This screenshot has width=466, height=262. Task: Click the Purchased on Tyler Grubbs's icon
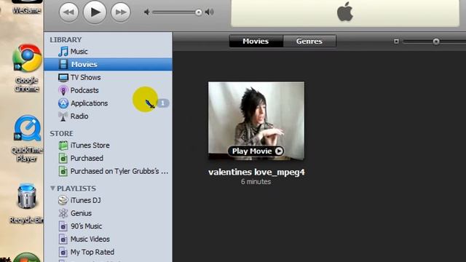pyautogui.click(x=63, y=171)
